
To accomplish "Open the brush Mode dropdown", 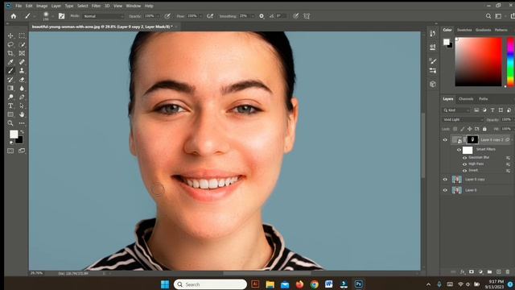I will (x=104, y=16).
